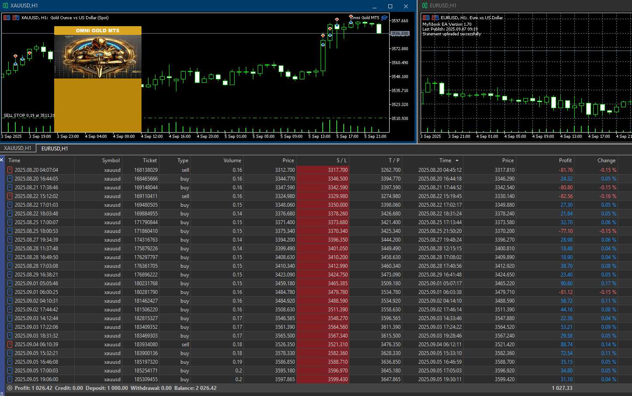
Task: Click the XAUUSD,H1 window title chart icon
Action: (6, 6)
